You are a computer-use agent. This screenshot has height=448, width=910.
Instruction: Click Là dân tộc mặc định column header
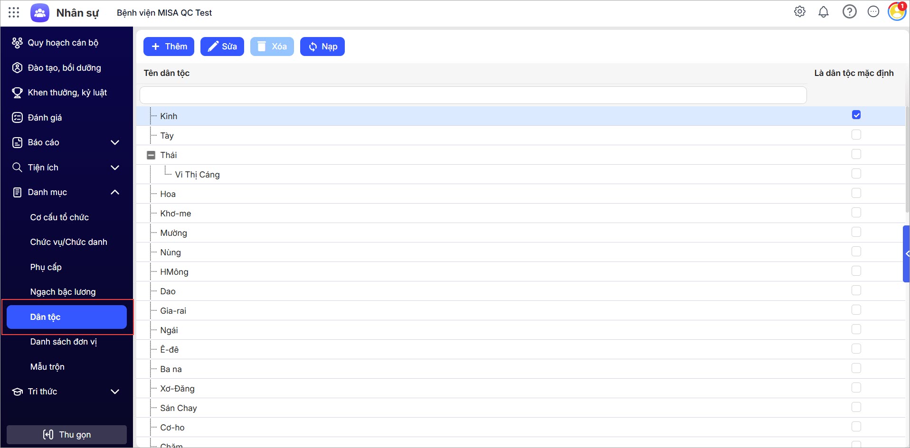point(854,73)
